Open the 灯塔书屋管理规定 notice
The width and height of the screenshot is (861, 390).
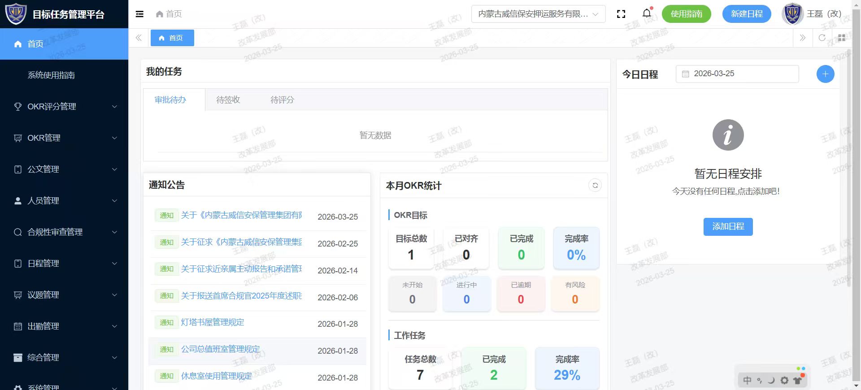point(213,322)
